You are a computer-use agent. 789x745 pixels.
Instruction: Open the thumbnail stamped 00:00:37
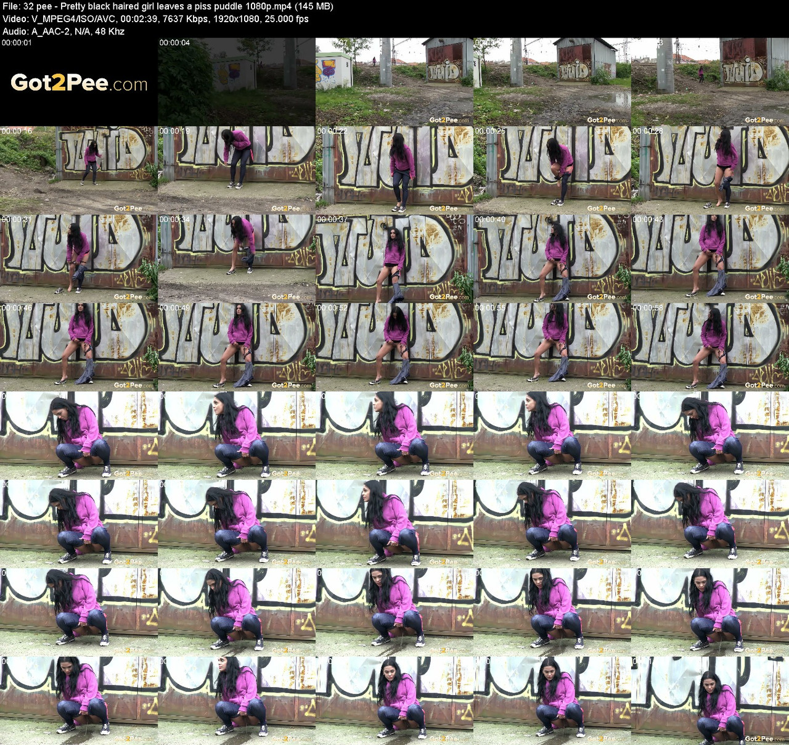394,258
